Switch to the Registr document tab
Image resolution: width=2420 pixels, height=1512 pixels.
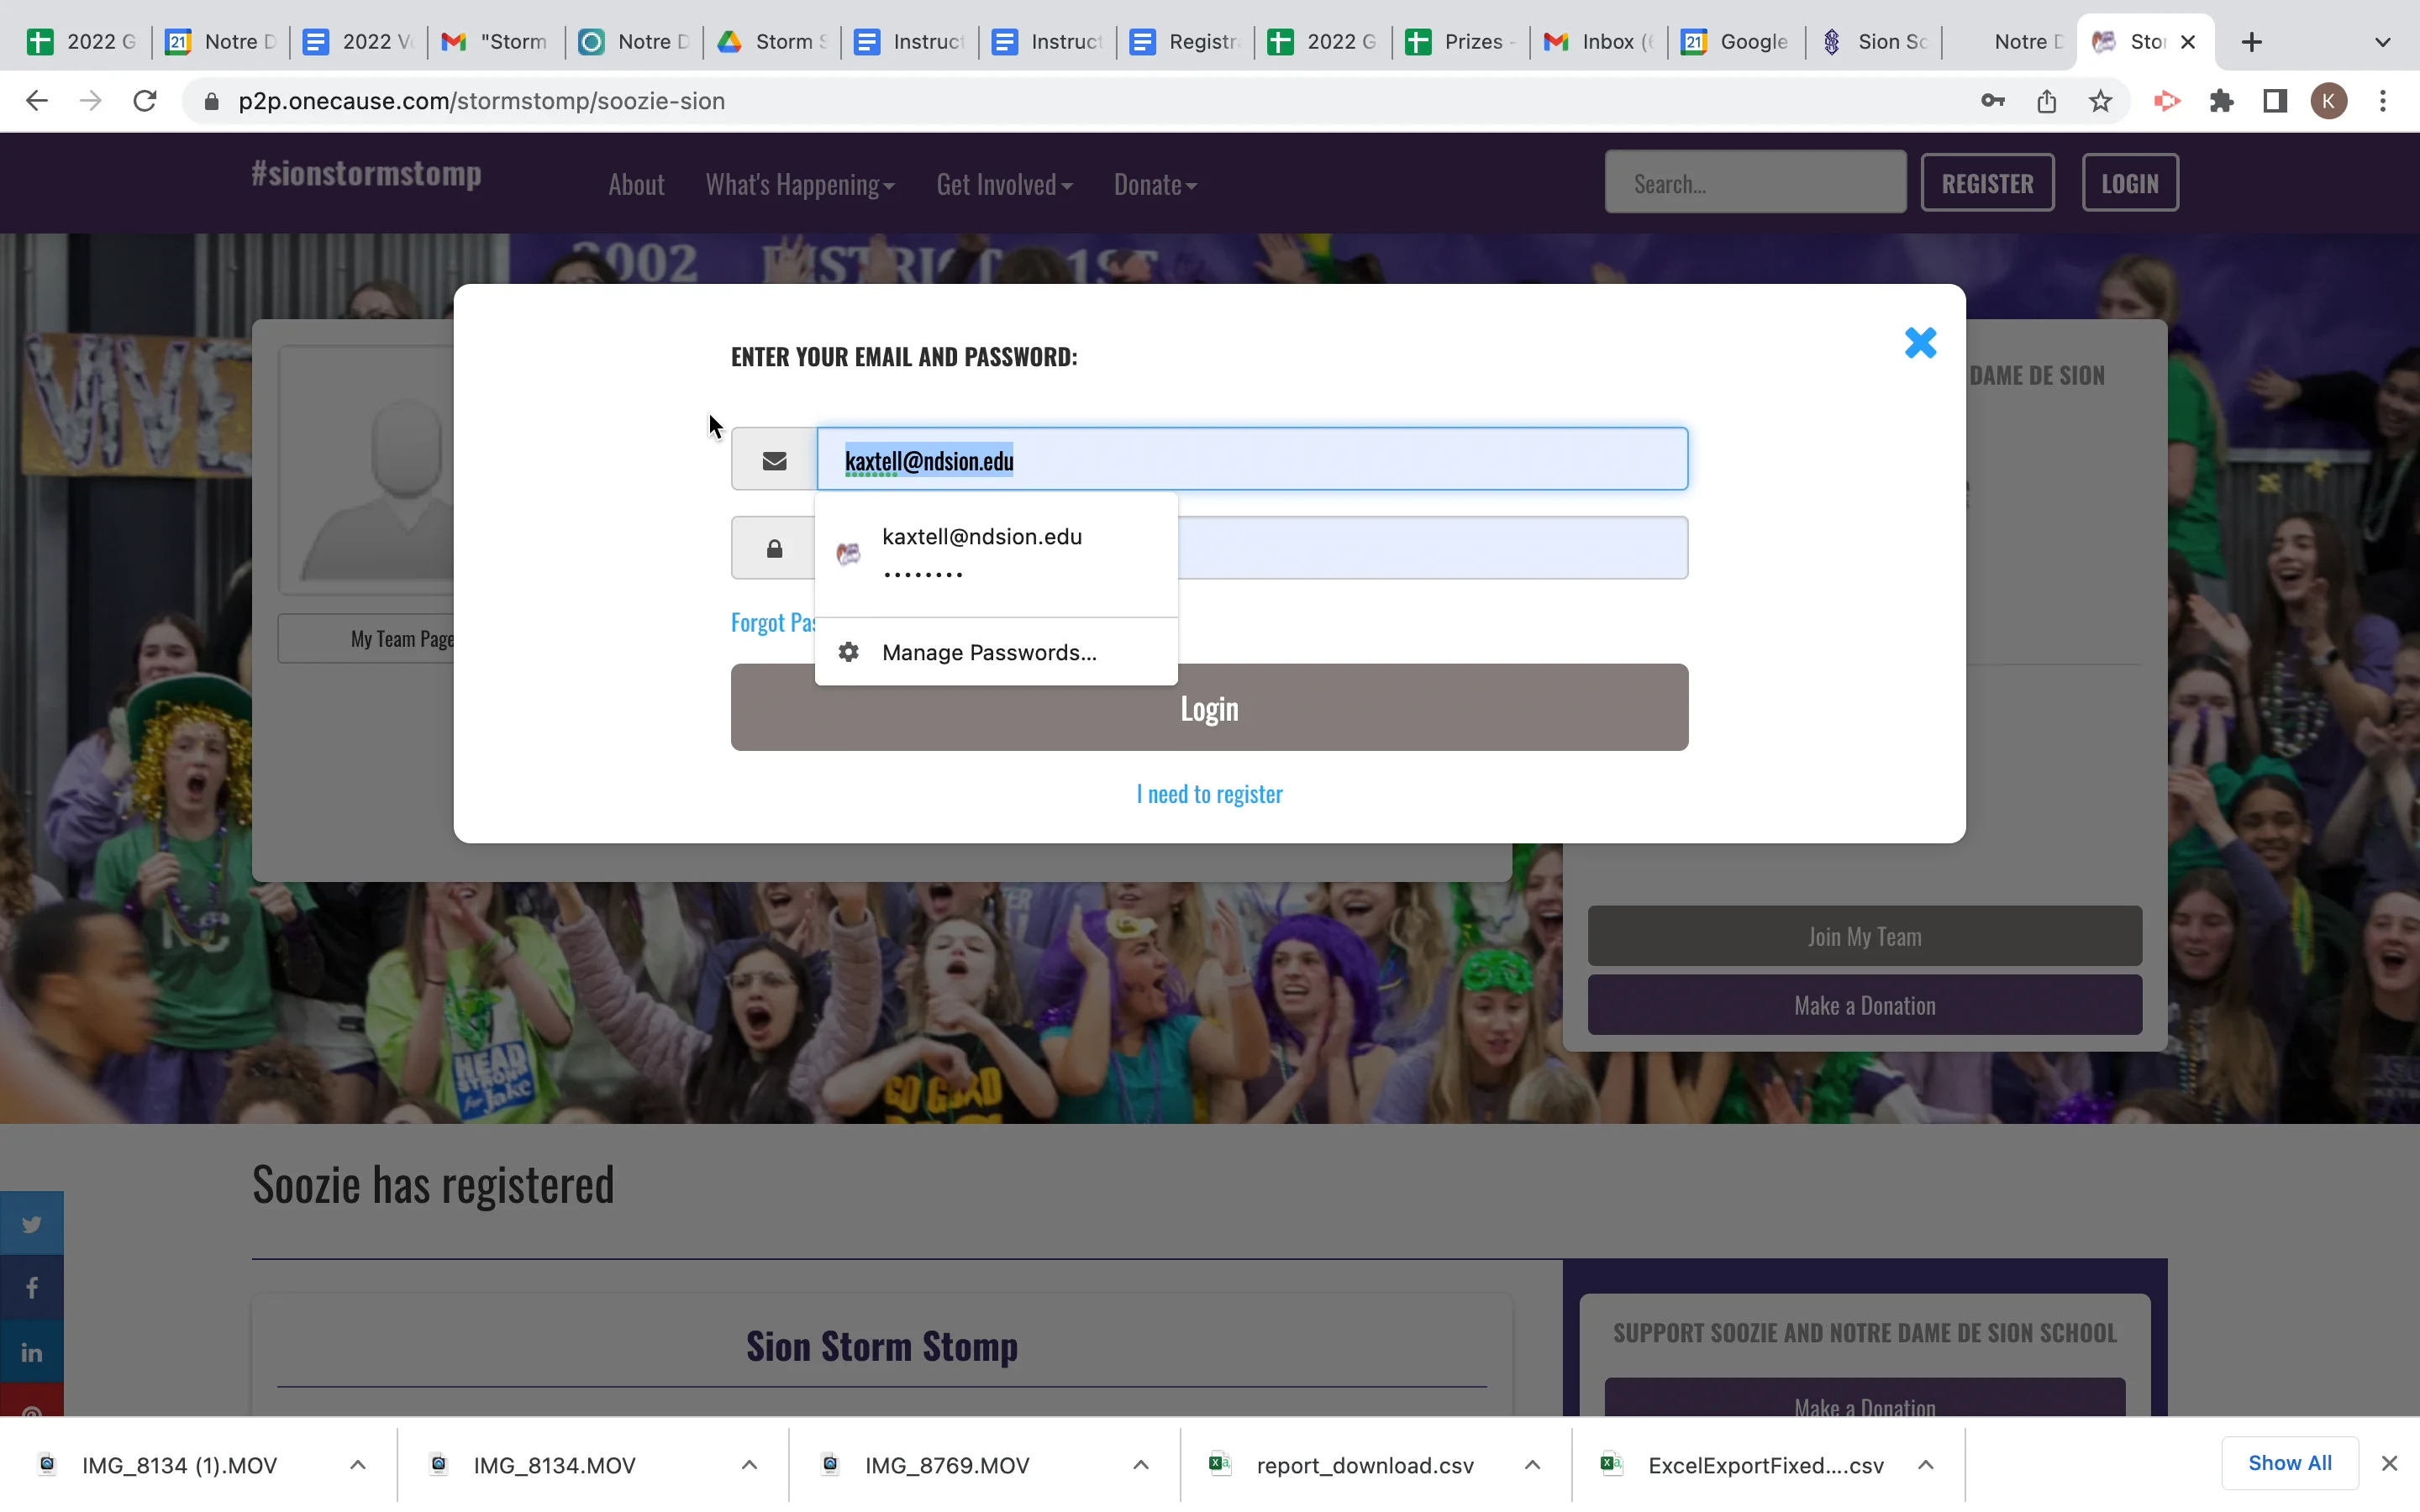[x=1185, y=42]
